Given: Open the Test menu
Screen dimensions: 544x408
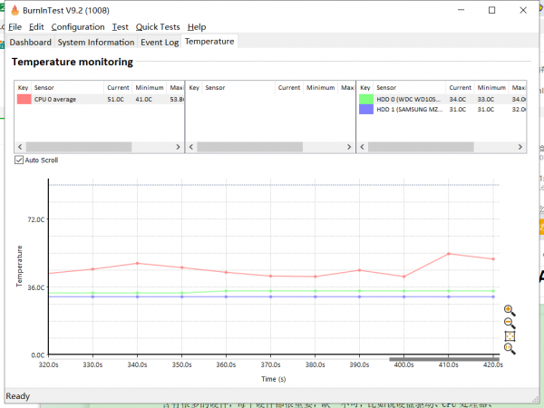Looking at the screenshot, I should (120, 26).
